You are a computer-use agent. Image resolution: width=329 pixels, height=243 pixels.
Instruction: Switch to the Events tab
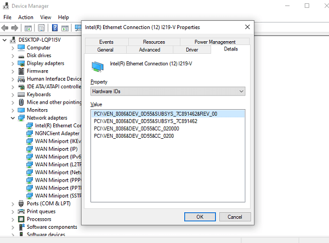pos(106,42)
